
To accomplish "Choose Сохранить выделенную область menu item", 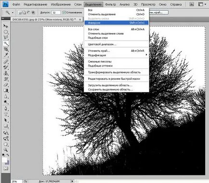I will point(117,90).
